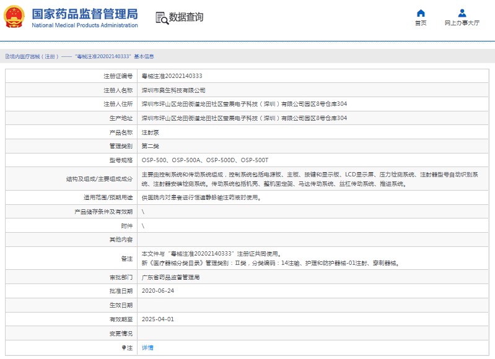This screenshot has width=495, height=359.
Task: Select approval date 2020-06-24
Action: (158, 291)
